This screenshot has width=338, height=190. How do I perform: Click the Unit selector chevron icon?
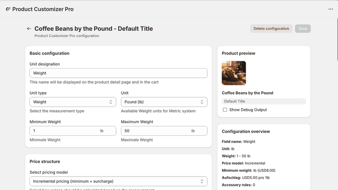[x=202, y=102]
